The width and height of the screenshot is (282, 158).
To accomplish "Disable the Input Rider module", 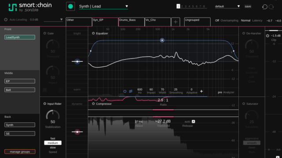I will coord(45,104).
